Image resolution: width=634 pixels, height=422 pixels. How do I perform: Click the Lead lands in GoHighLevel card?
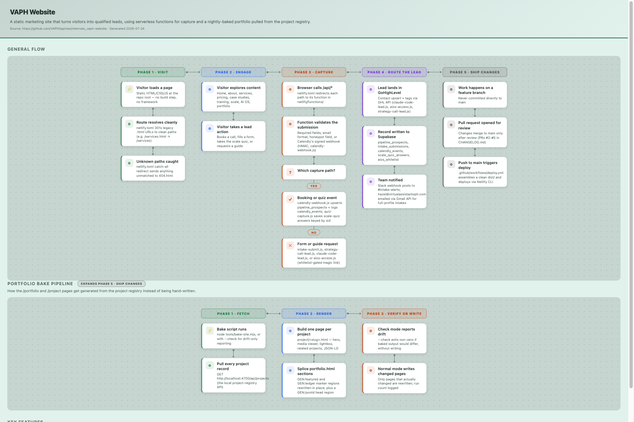coord(394,99)
